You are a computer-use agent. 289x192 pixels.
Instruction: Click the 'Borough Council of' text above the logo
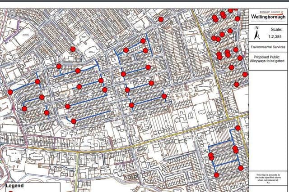271,12
